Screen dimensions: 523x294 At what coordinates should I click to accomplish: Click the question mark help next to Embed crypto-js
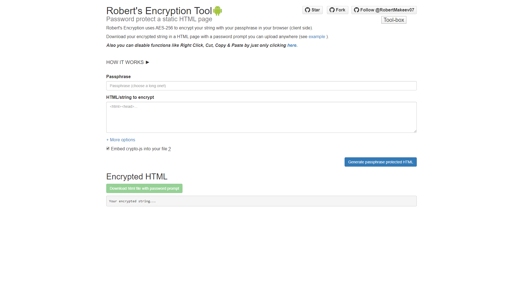click(x=169, y=149)
